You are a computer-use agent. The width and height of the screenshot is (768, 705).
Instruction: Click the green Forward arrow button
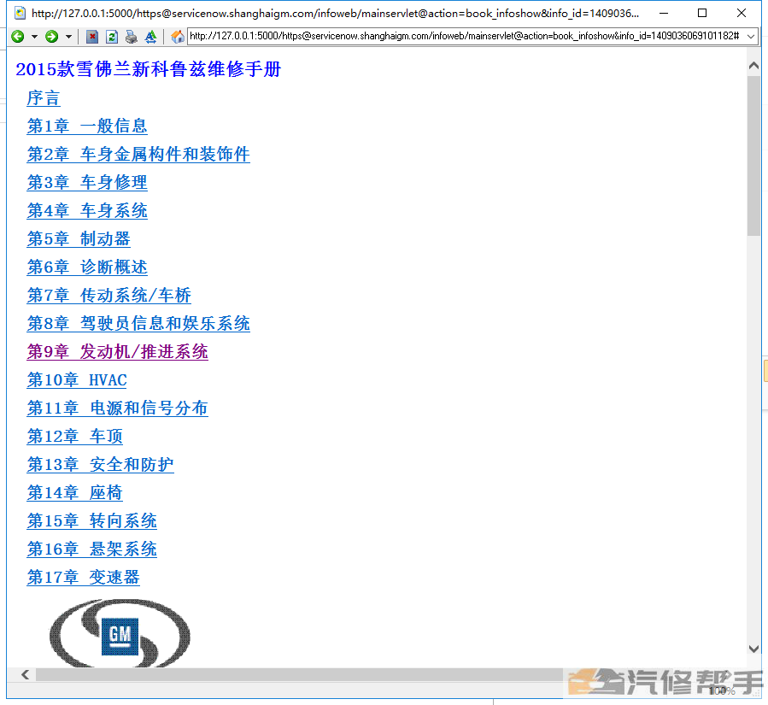coord(52,36)
